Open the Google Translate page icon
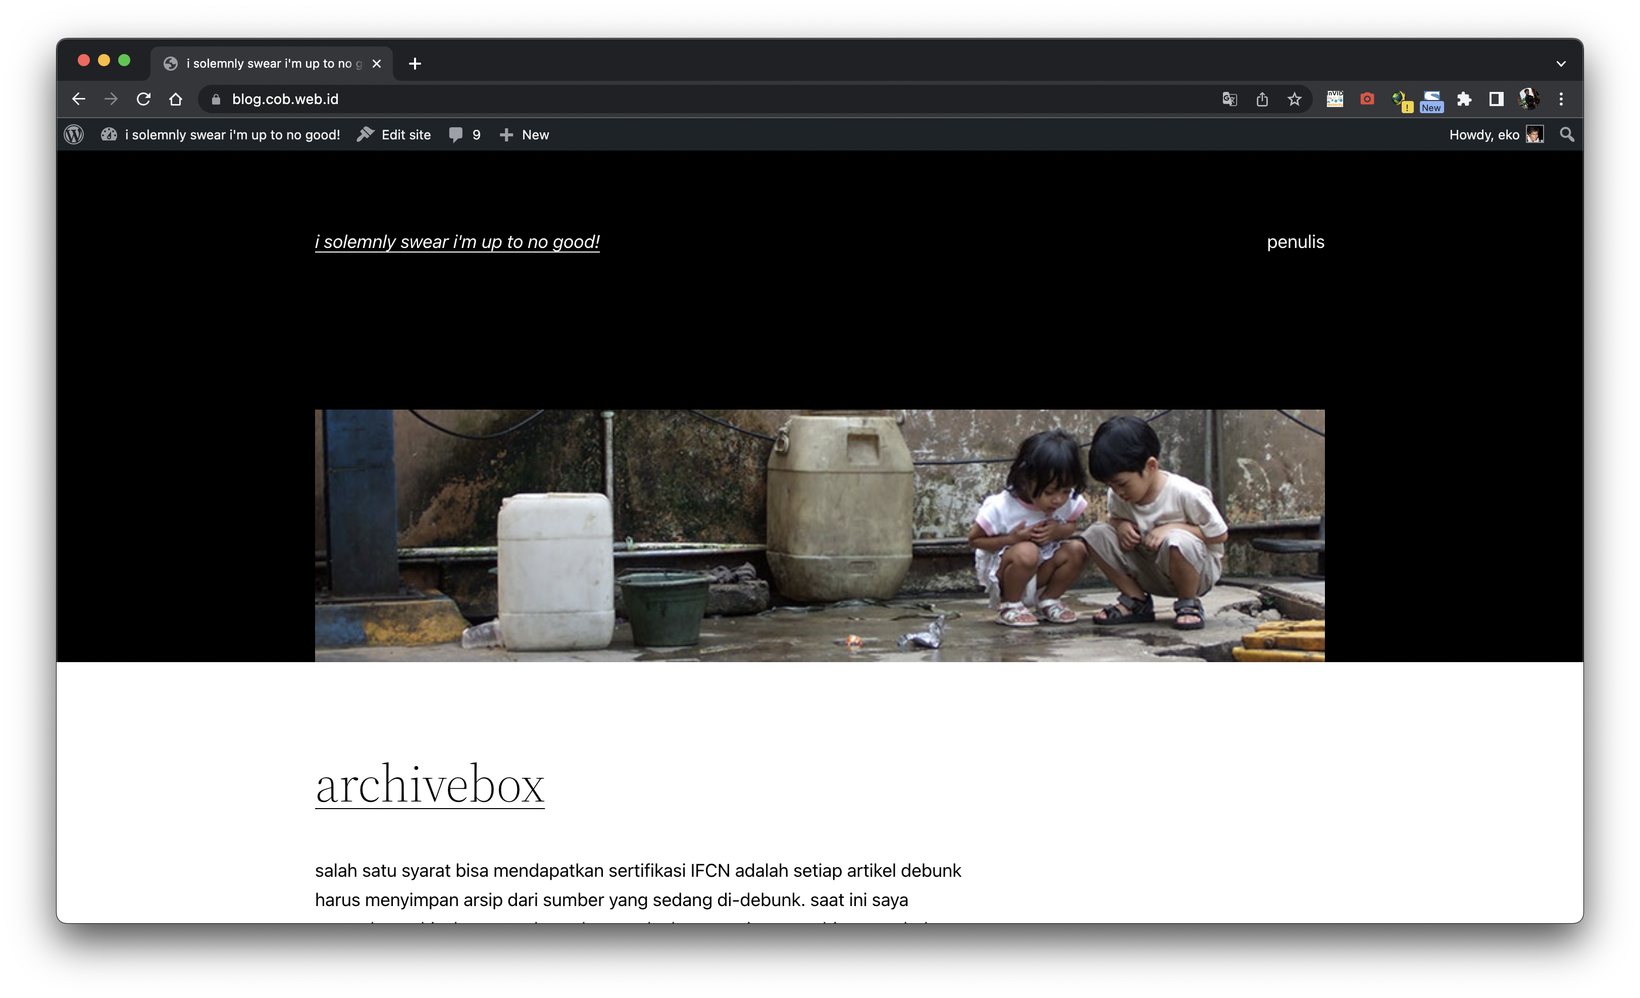The width and height of the screenshot is (1640, 998). [1229, 99]
